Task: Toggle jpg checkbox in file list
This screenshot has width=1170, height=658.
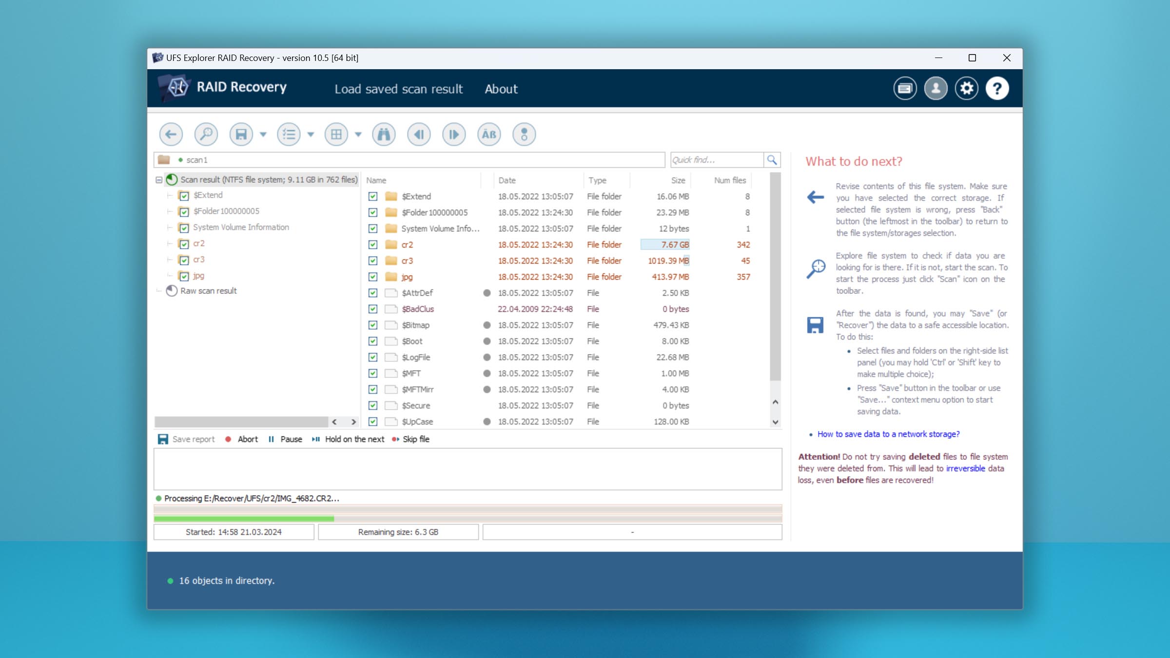Action: click(373, 277)
